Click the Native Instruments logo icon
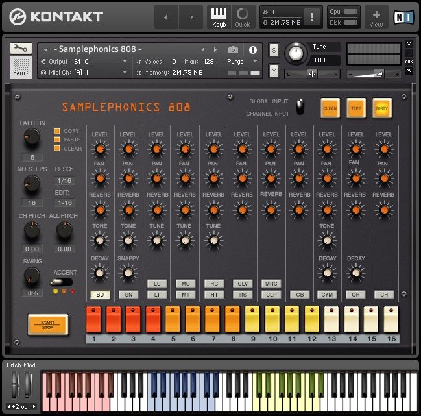The image size is (421, 416). point(405,16)
